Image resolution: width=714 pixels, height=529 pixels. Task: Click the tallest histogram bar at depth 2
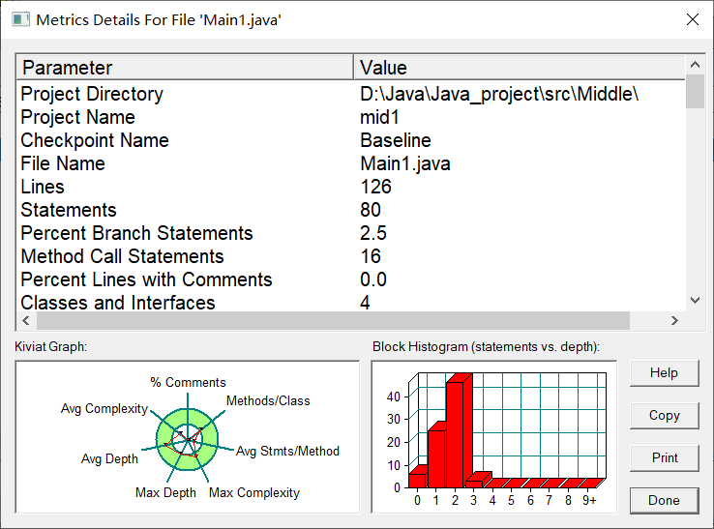[458, 431]
